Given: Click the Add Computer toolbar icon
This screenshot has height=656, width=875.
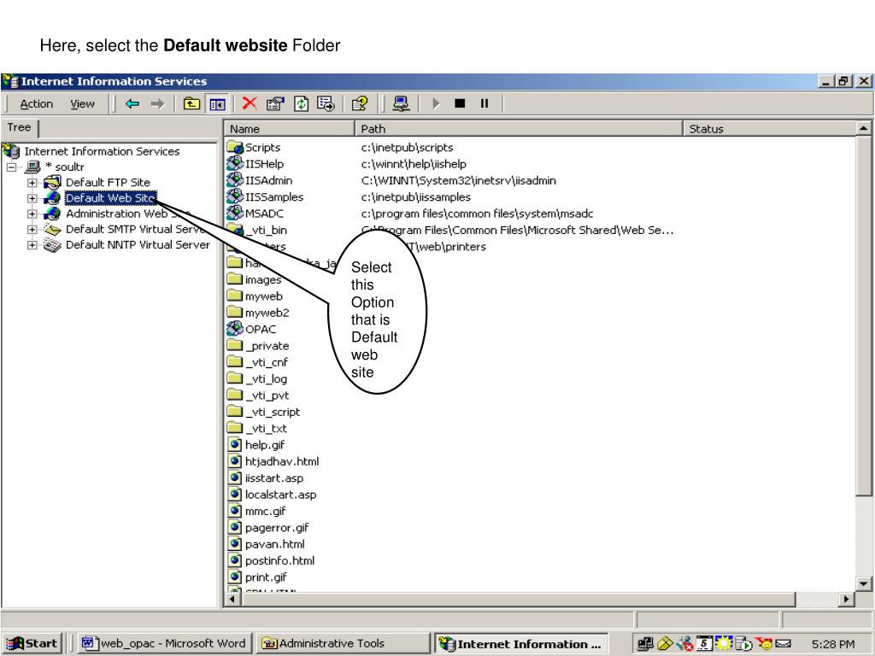Looking at the screenshot, I should coord(401,103).
